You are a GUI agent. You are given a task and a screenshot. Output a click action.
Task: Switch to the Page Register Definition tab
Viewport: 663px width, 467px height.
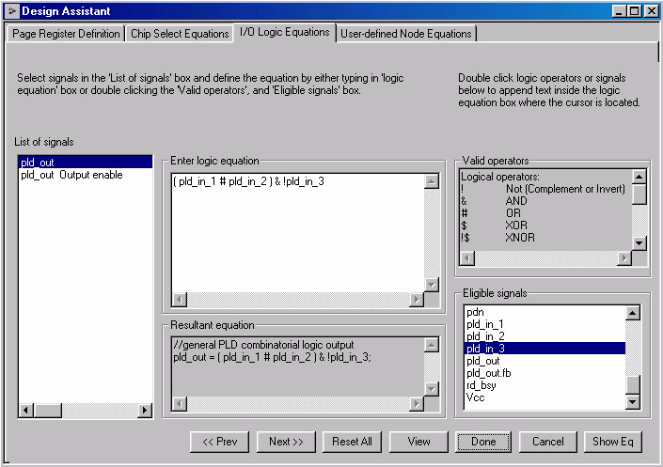pyautogui.click(x=66, y=34)
